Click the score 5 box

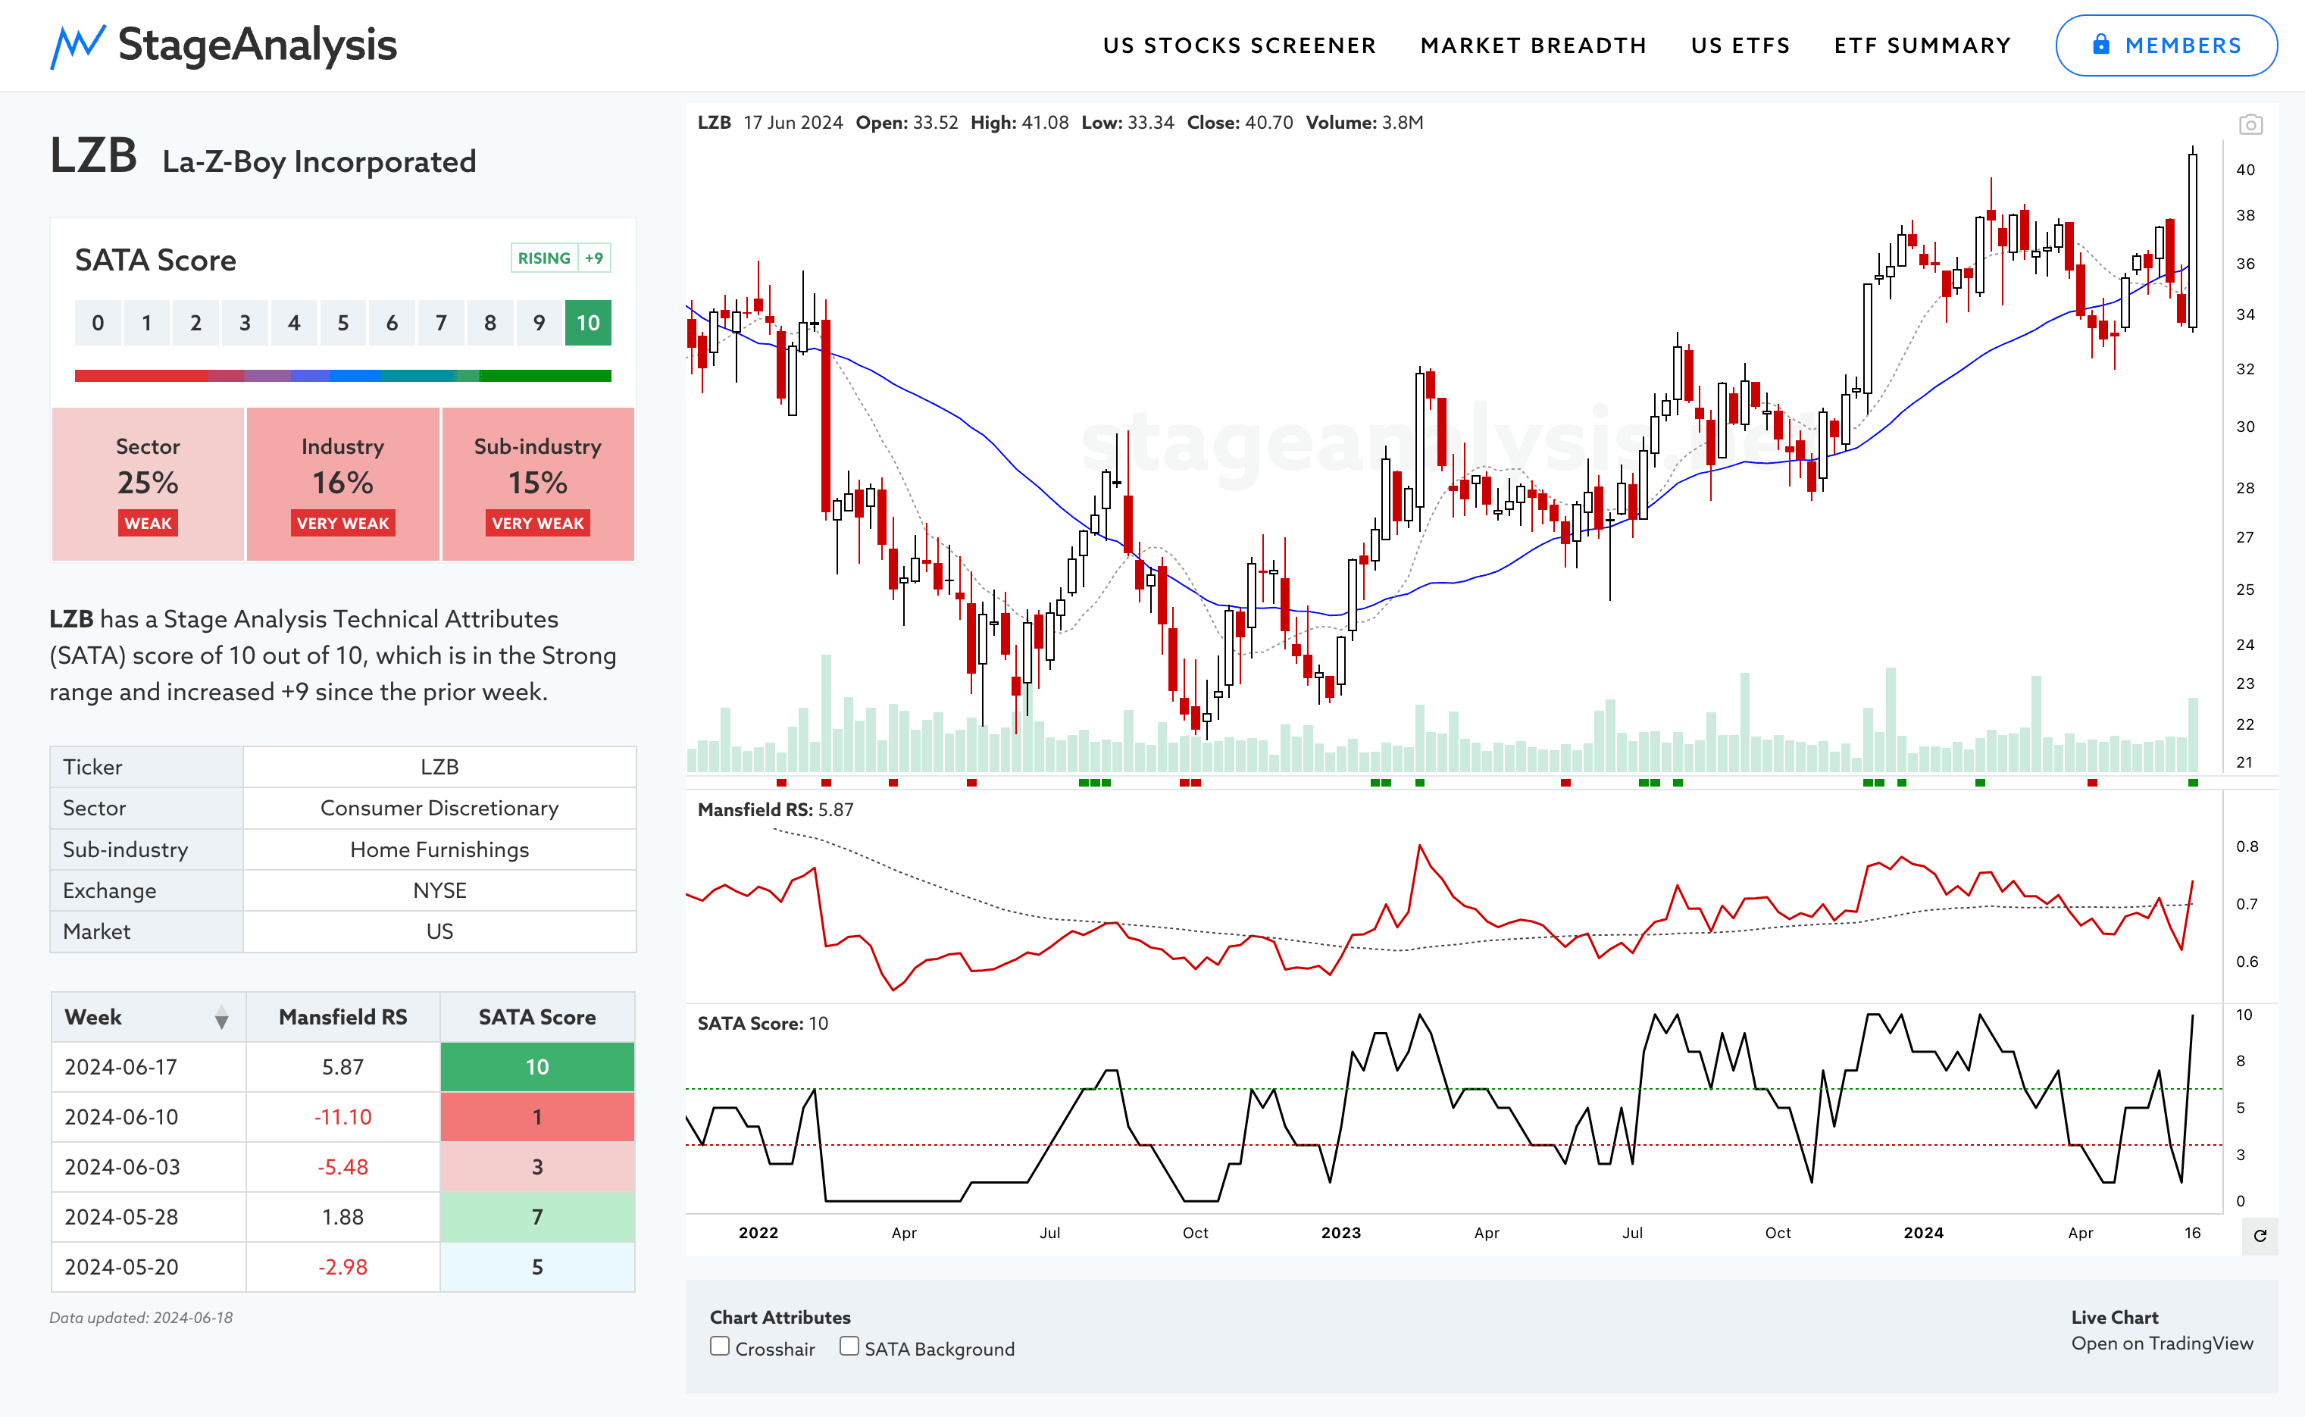click(x=343, y=324)
